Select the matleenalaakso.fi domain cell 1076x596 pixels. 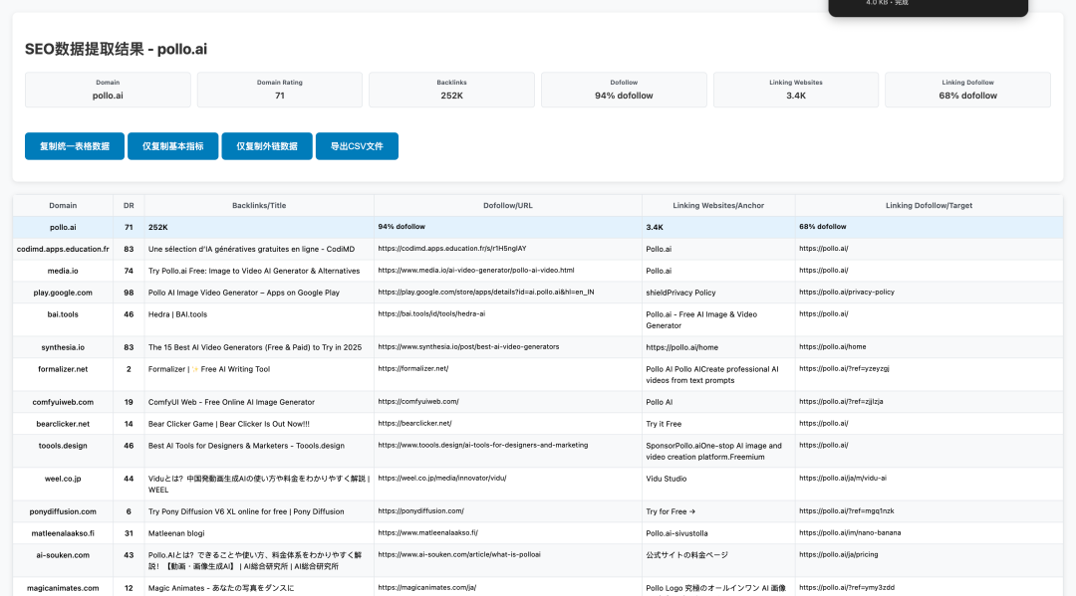(x=63, y=533)
